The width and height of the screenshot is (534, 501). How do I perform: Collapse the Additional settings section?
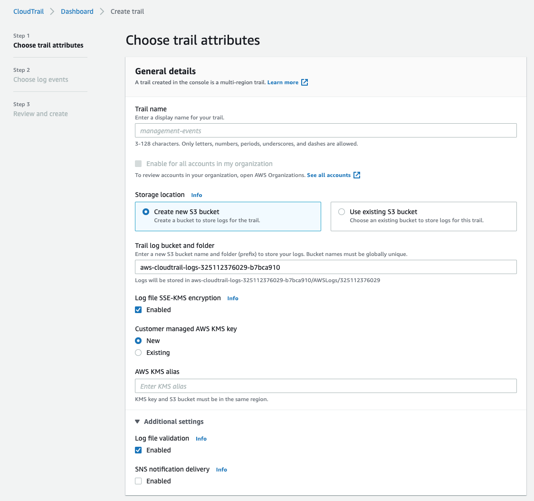pyautogui.click(x=137, y=421)
